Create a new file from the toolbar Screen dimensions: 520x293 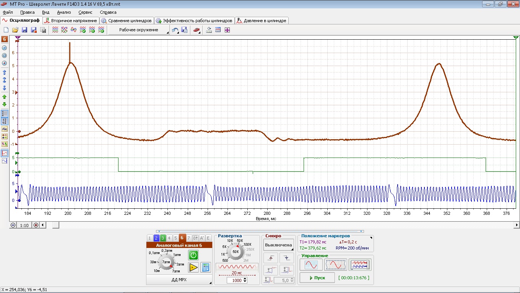[6, 30]
